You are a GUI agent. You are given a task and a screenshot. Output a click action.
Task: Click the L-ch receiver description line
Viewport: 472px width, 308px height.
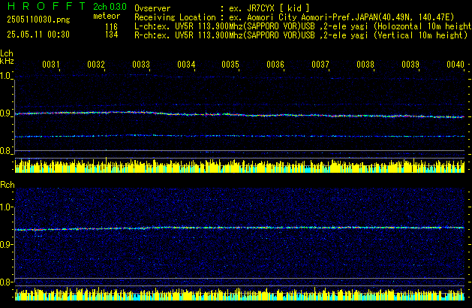(x=303, y=26)
